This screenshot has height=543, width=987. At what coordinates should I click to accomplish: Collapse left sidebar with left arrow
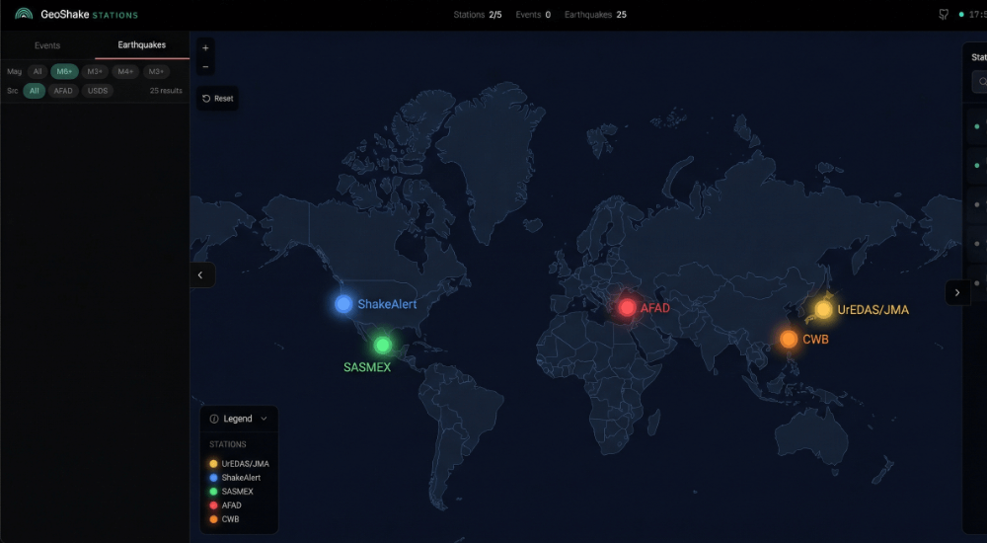coord(200,275)
